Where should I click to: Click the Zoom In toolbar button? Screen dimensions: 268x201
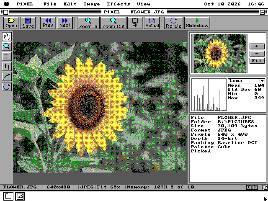point(88,23)
